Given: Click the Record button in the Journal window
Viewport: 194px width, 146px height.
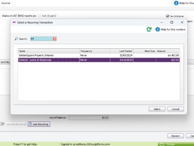Looking at the screenshot, I should point(175,136).
